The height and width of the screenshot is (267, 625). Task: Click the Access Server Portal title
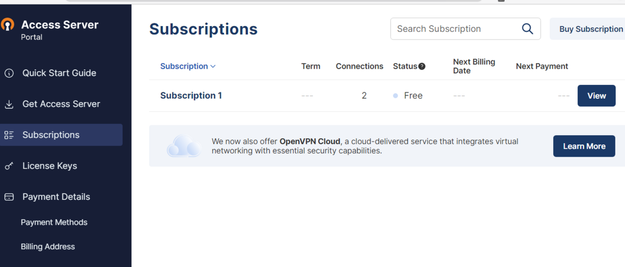[59, 30]
